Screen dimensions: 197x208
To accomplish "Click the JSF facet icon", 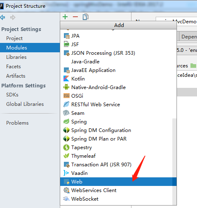I will (66, 44).
